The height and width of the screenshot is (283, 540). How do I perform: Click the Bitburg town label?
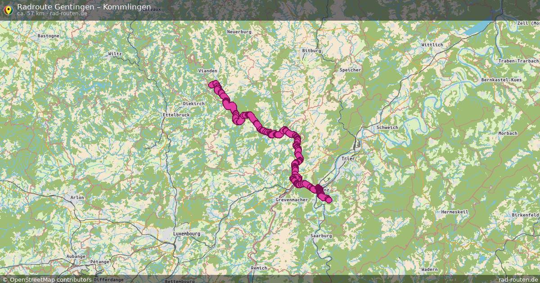tap(312, 50)
